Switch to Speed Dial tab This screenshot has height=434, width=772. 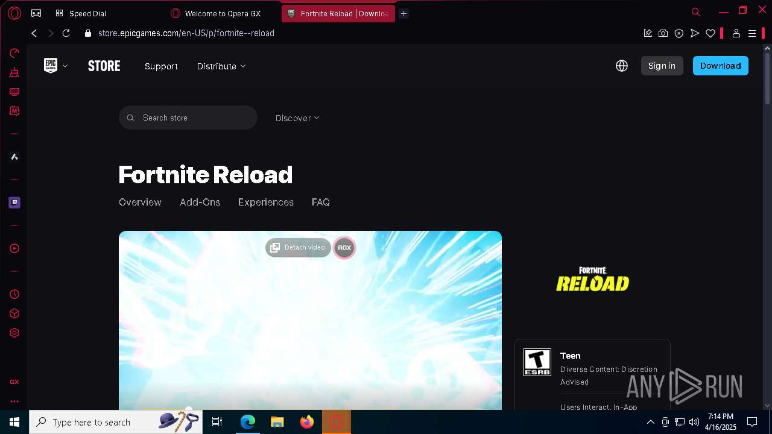pyautogui.click(x=87, y=13)
